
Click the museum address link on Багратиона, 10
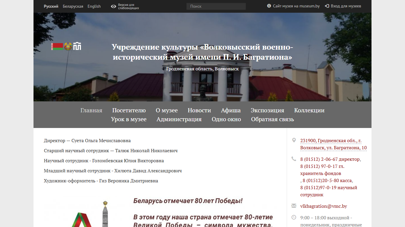point(334,144)
